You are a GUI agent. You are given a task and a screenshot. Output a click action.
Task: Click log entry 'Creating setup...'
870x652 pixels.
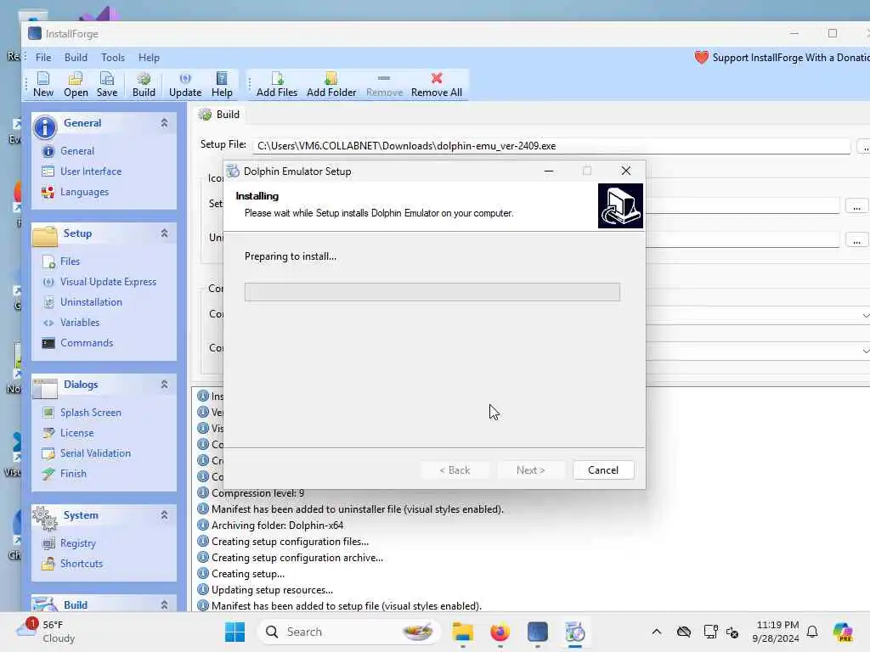tap(247, 574)
